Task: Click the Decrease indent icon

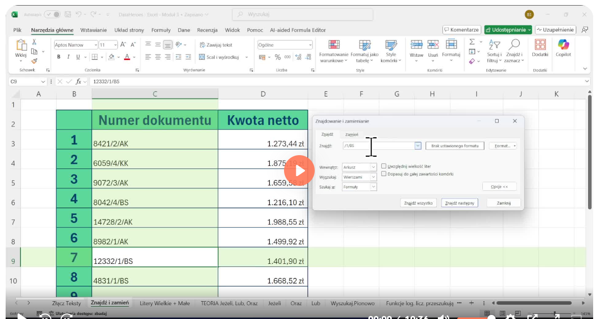Action: 178,57
